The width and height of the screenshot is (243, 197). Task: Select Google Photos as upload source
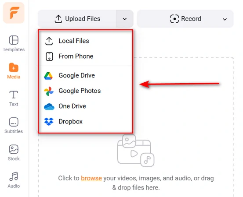pyautogui.click(x=85, y=91)
